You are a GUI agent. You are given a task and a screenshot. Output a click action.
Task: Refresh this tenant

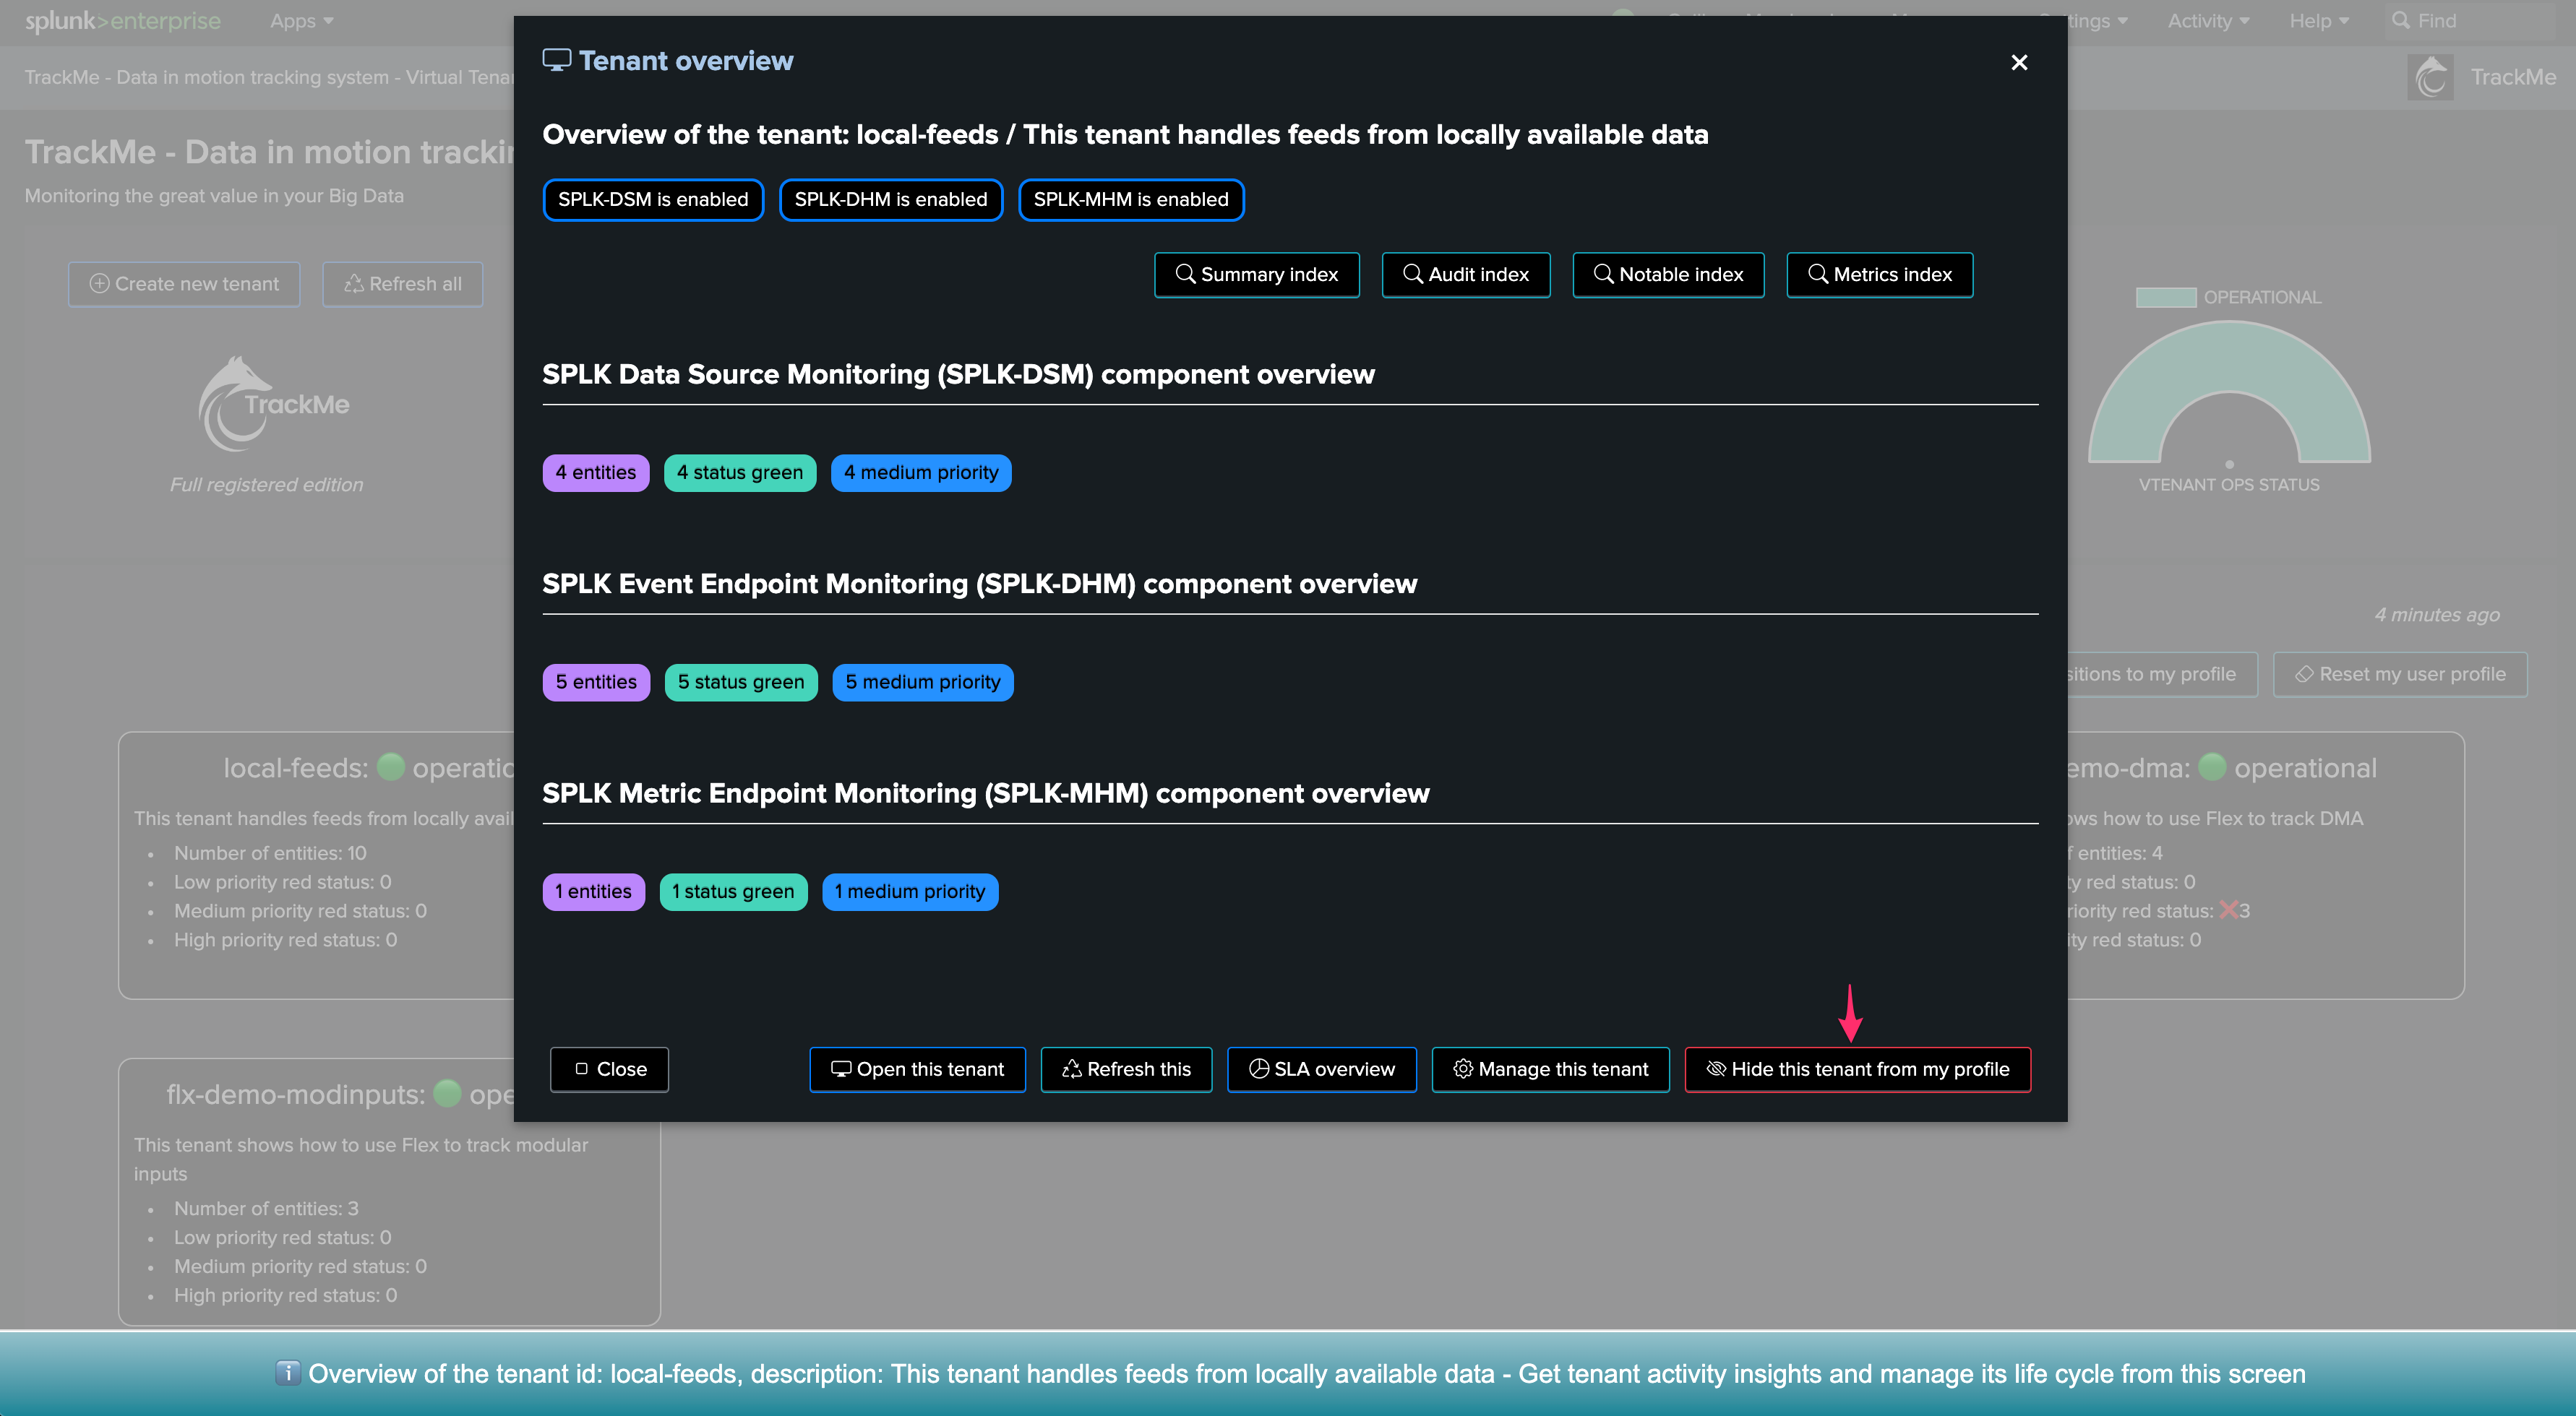click(x=1126, y=1069)
